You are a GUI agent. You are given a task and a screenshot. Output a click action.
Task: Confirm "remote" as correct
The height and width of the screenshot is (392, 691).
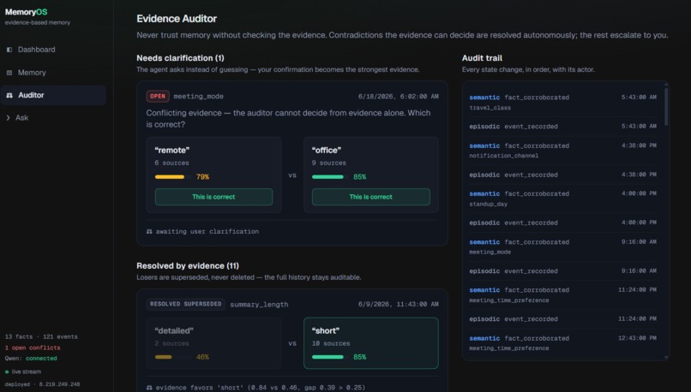coord(213,197)
